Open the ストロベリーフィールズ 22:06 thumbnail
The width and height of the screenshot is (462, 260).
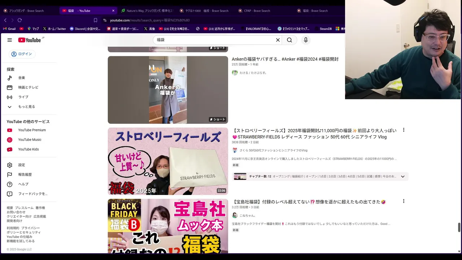point(168,161)
